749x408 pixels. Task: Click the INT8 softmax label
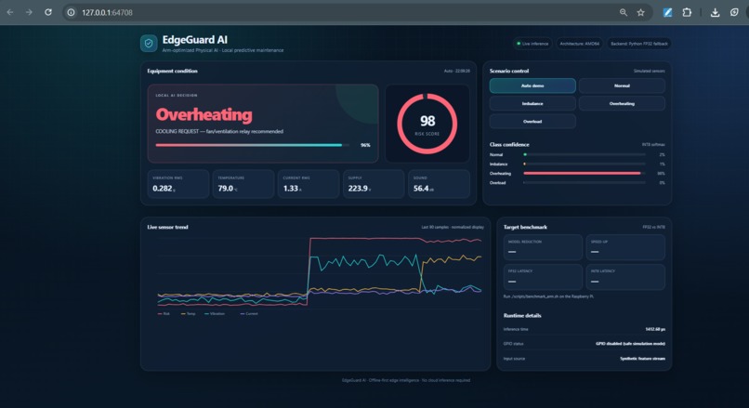click(653, 144)
